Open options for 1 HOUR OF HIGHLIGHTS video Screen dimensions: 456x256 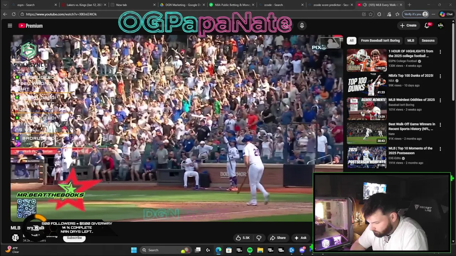(440, 52)
